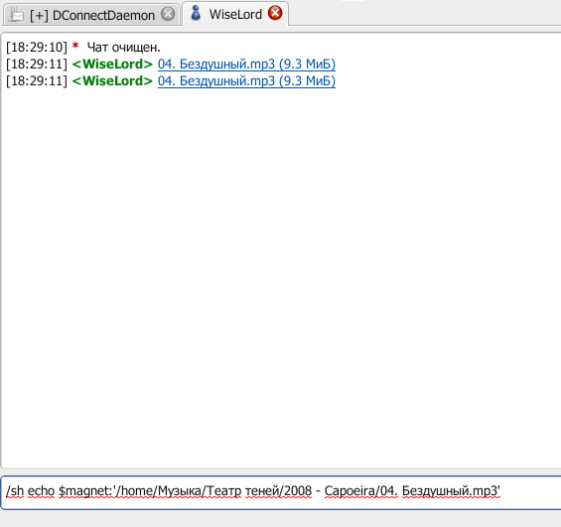Click the second <WiseLord> nickname in the chat
This screenshot has height=527, width=561.
point(112,80)
